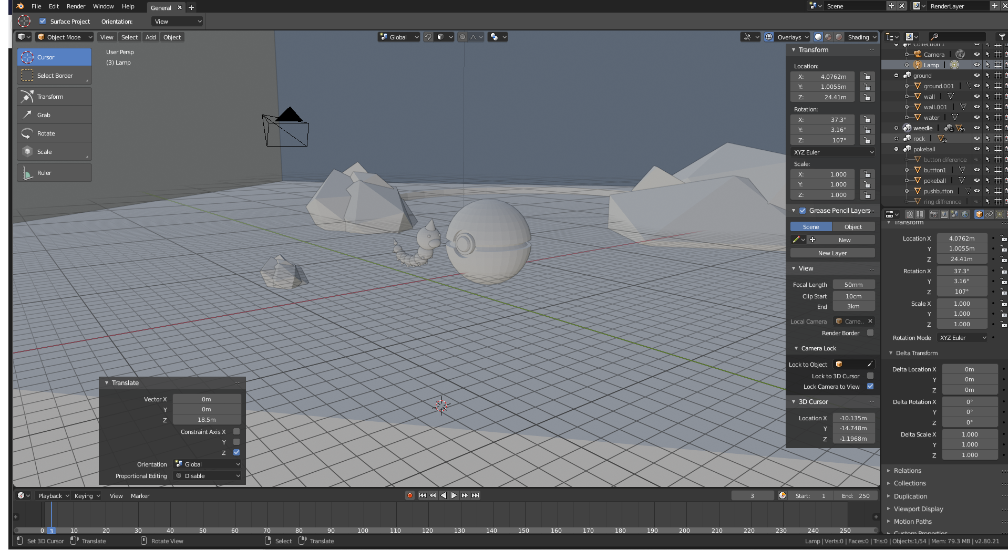Activate the Select Border tool
This screenshot has height=550, width=1008.
click(x=54, y=76)
